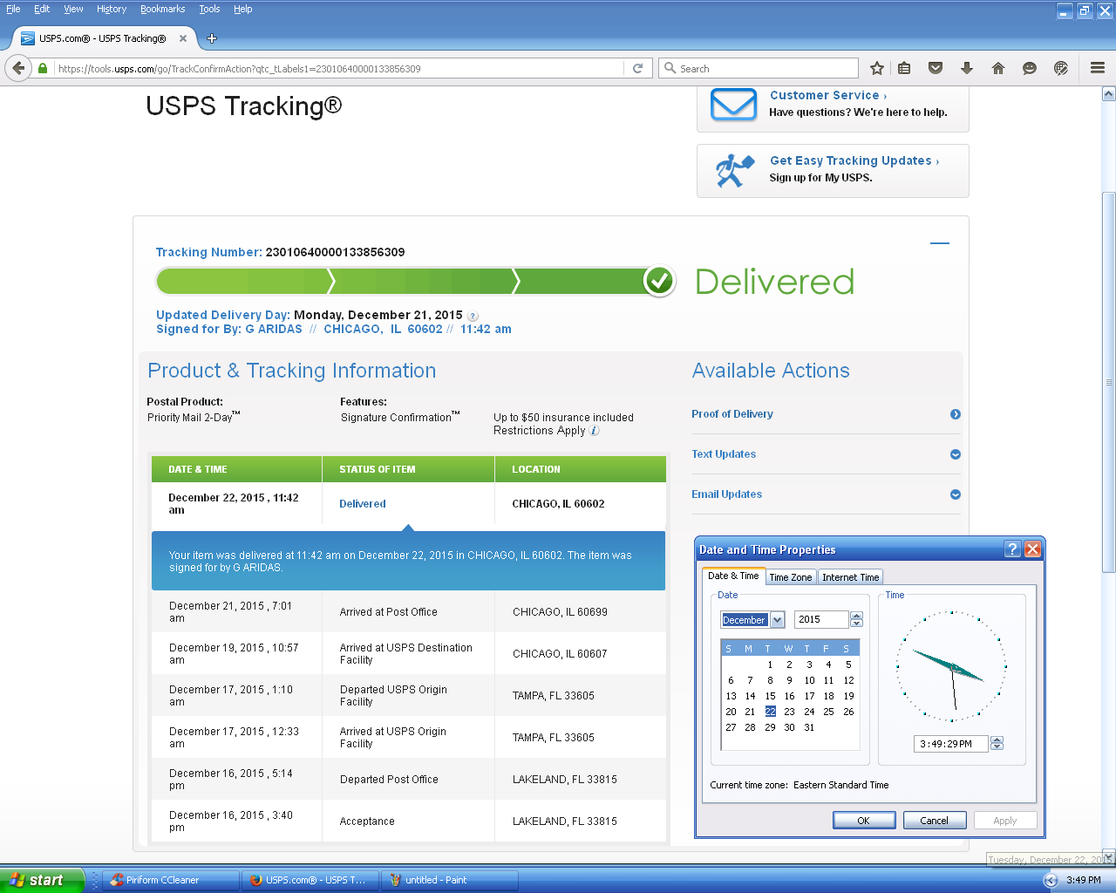Increase year with the up spinner arrow

856,616
